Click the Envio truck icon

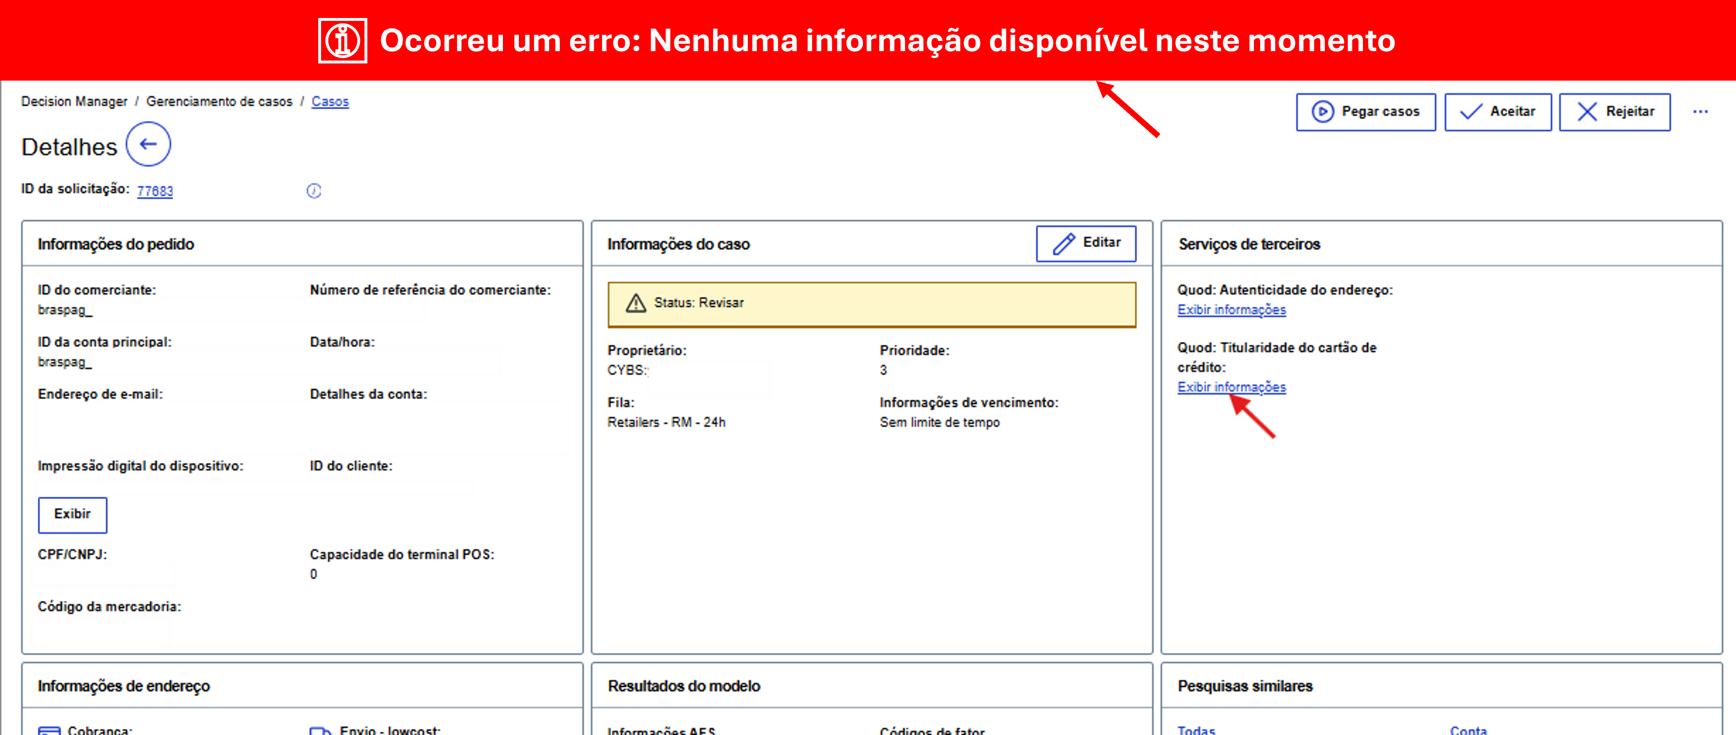(x=320, y=730)
